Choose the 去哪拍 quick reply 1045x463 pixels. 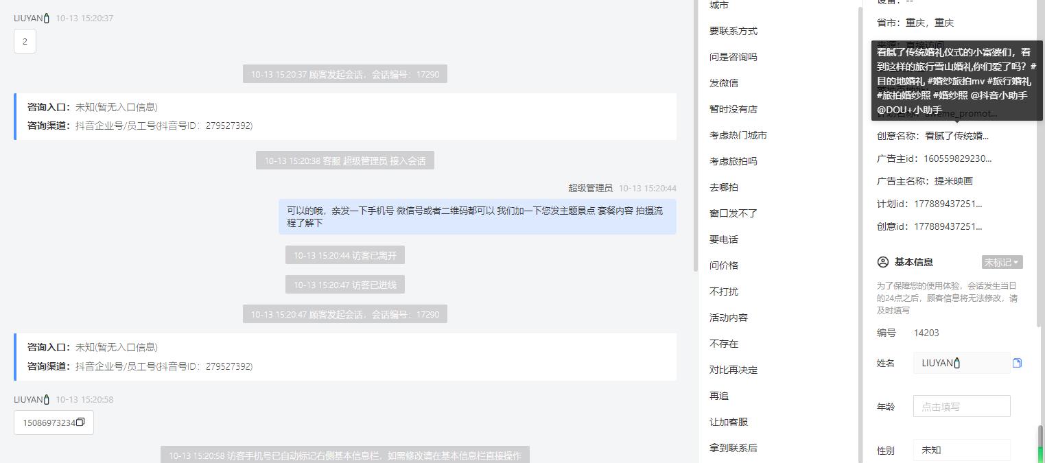coord(724,187)
